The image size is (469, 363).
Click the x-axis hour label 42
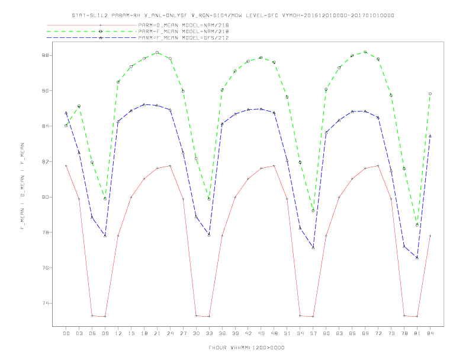click(248, 333)
